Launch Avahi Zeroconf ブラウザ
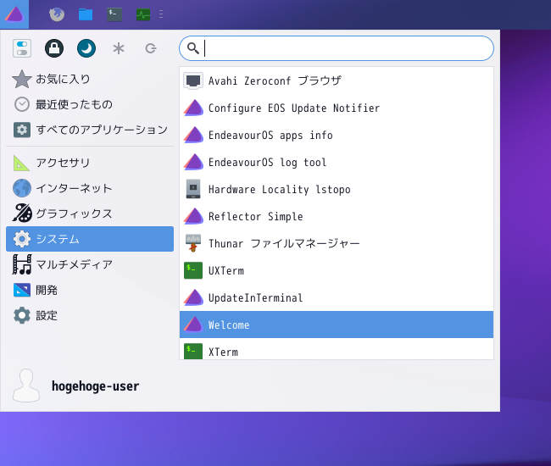The image size is (551, 466). (x=337, y=80)
